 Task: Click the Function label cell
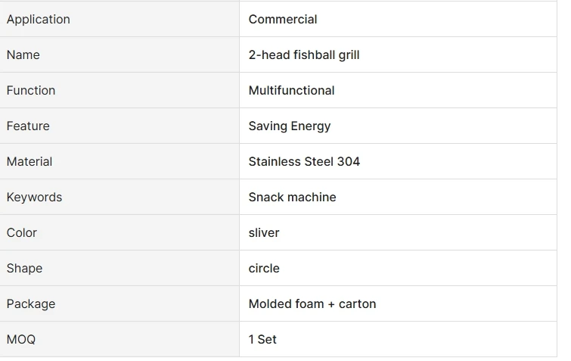pyautogui.click(x=31, y=91)
